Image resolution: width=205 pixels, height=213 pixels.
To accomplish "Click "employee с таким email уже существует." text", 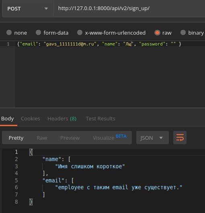I will click(x=119, y=187).
